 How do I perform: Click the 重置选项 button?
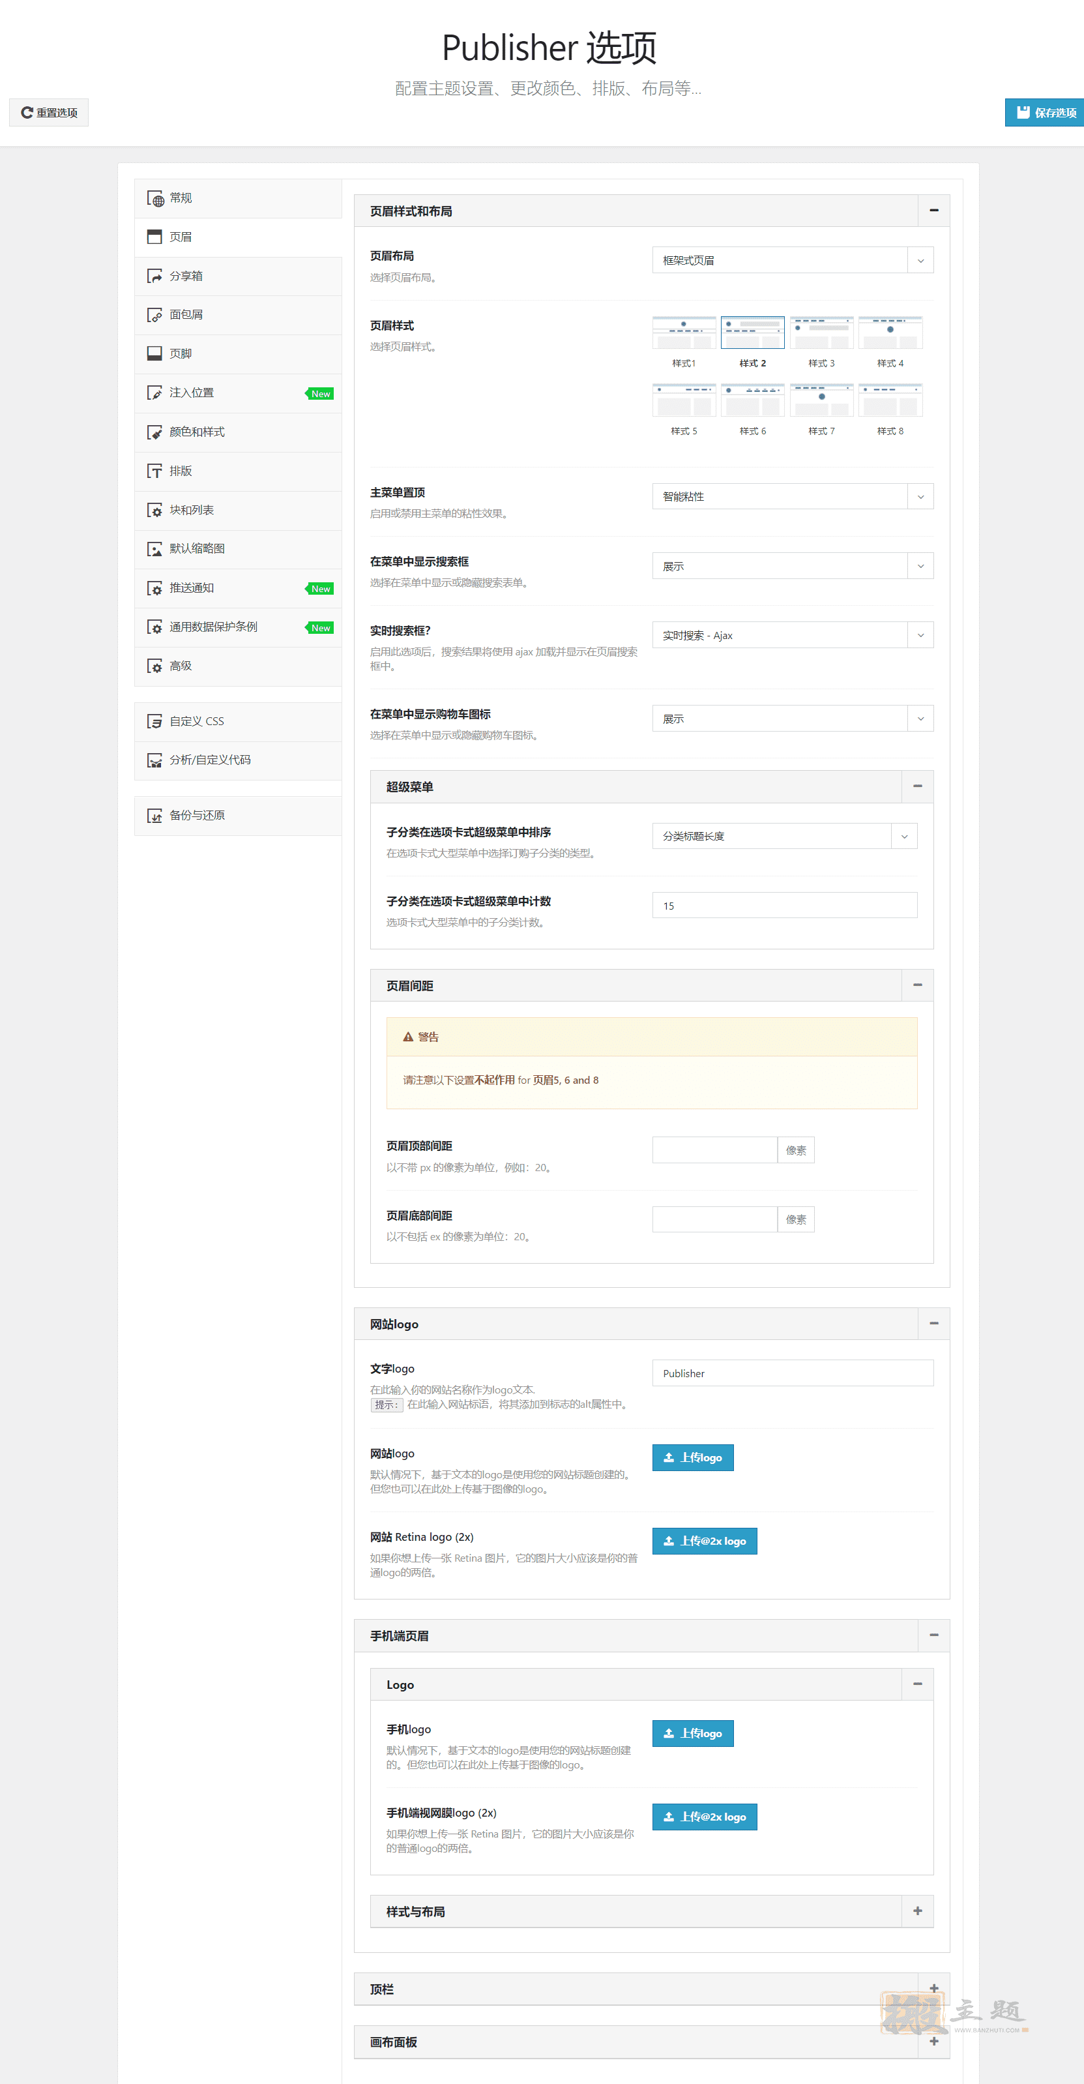48,112
